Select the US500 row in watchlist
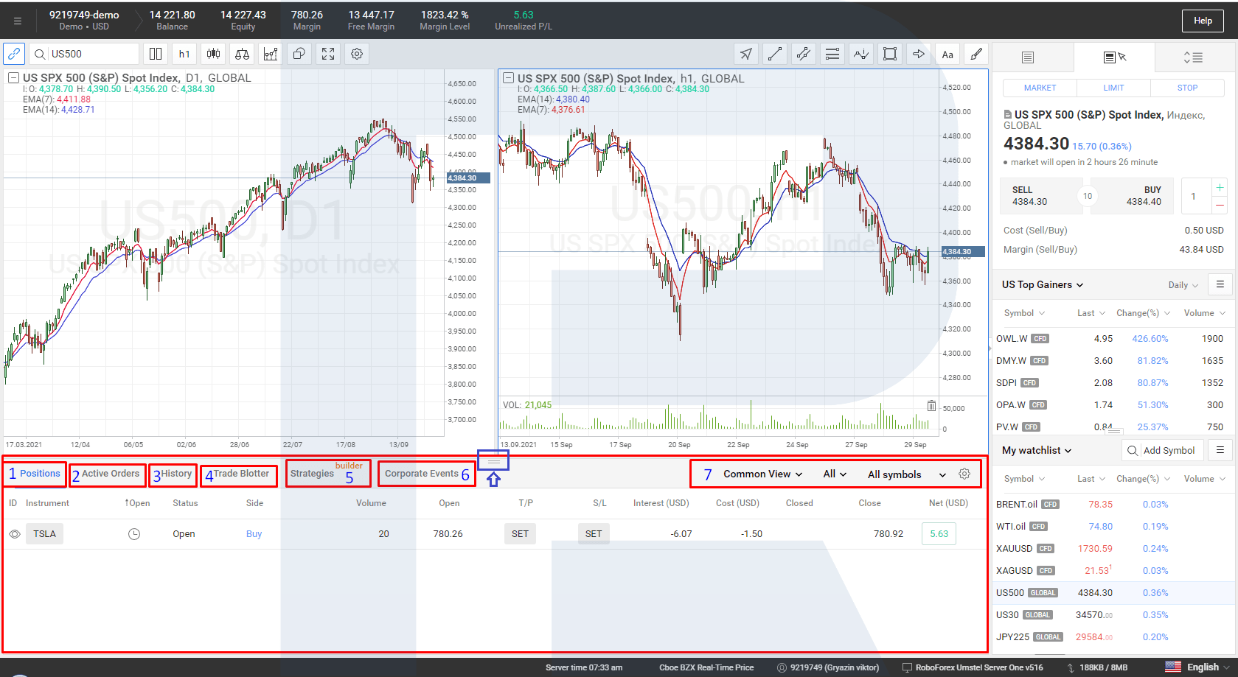This screenshot has width=1238, height=677. pyautogui.click(x=1114, y=593)
